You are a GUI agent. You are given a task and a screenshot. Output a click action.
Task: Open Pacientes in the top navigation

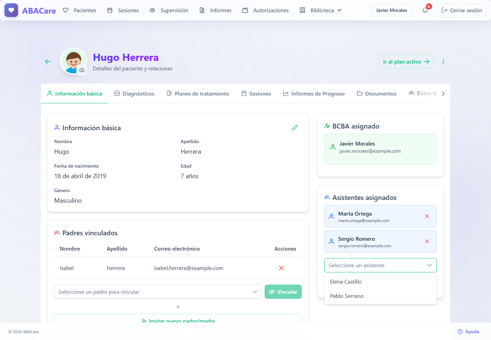[x=79, y=10]
